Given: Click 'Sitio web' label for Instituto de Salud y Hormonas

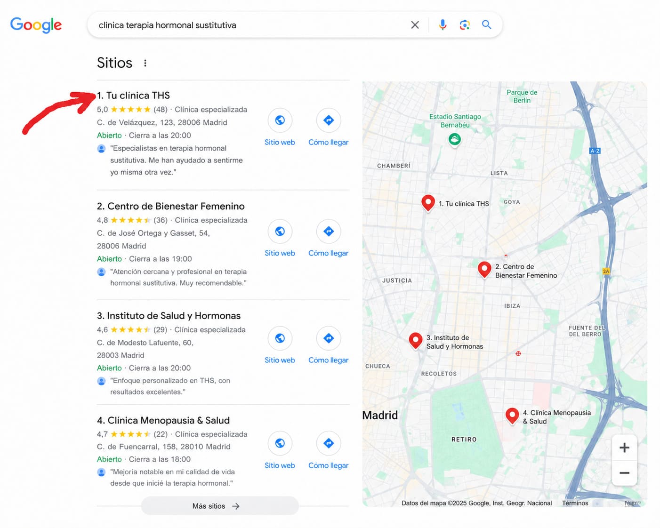Looking at the screenshot, I should point(280,360).
